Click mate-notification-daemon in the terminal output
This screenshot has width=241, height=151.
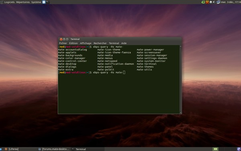pos(116,64)
